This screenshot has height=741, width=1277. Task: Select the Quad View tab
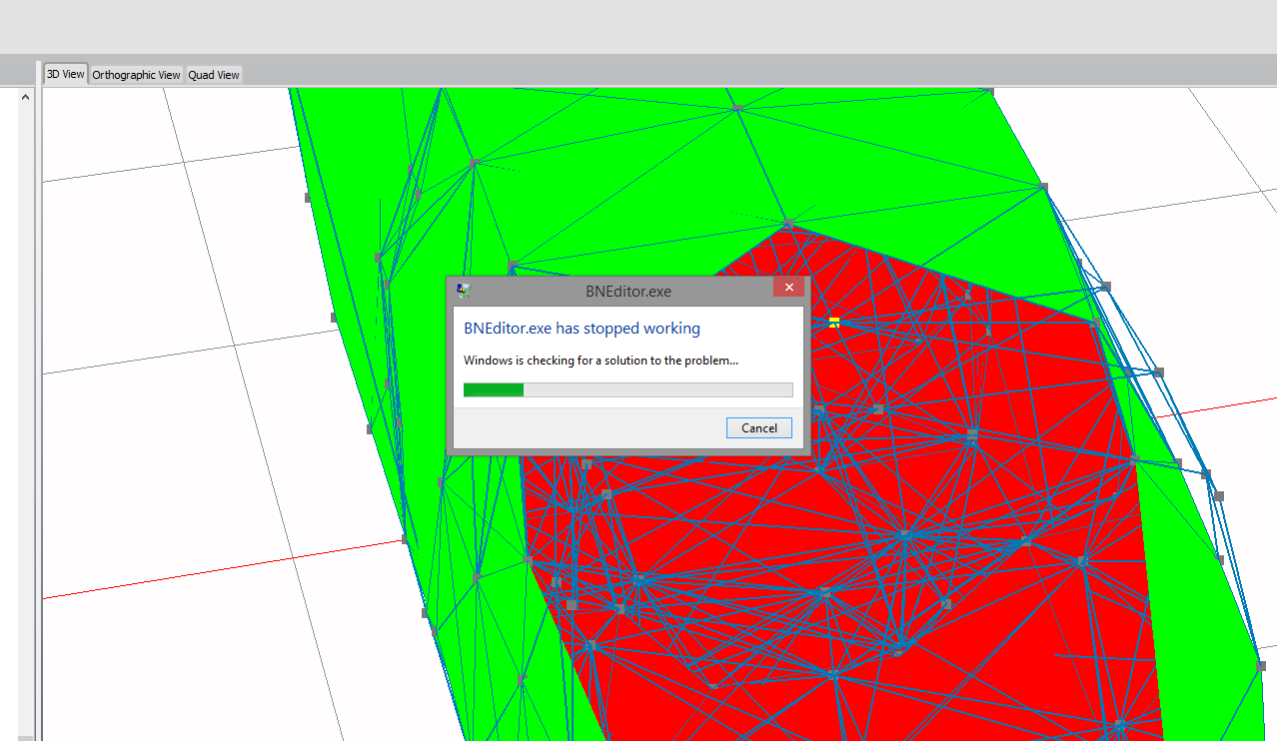point(214,75)
